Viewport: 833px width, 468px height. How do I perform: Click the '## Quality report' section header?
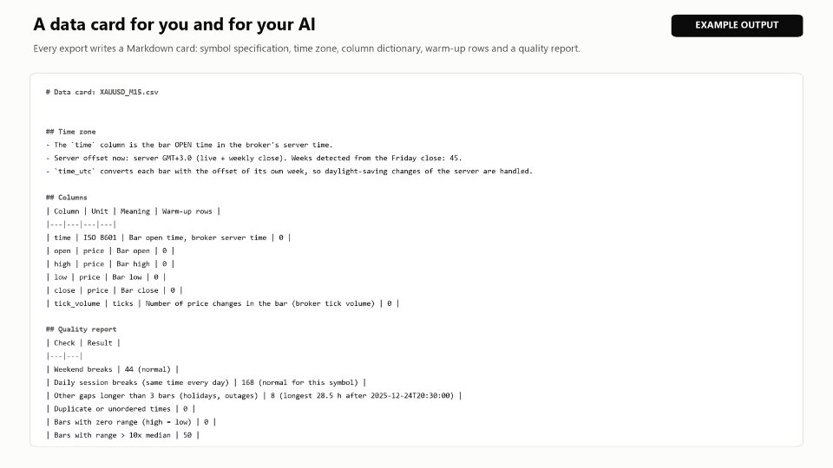point(82,329)
